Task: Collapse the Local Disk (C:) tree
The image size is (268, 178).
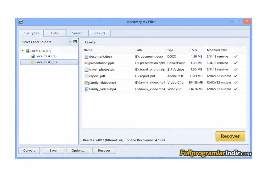Action: 23,50
